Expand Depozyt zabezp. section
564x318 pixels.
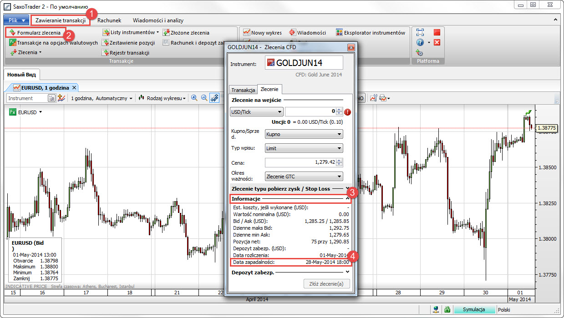click(290, 272)
